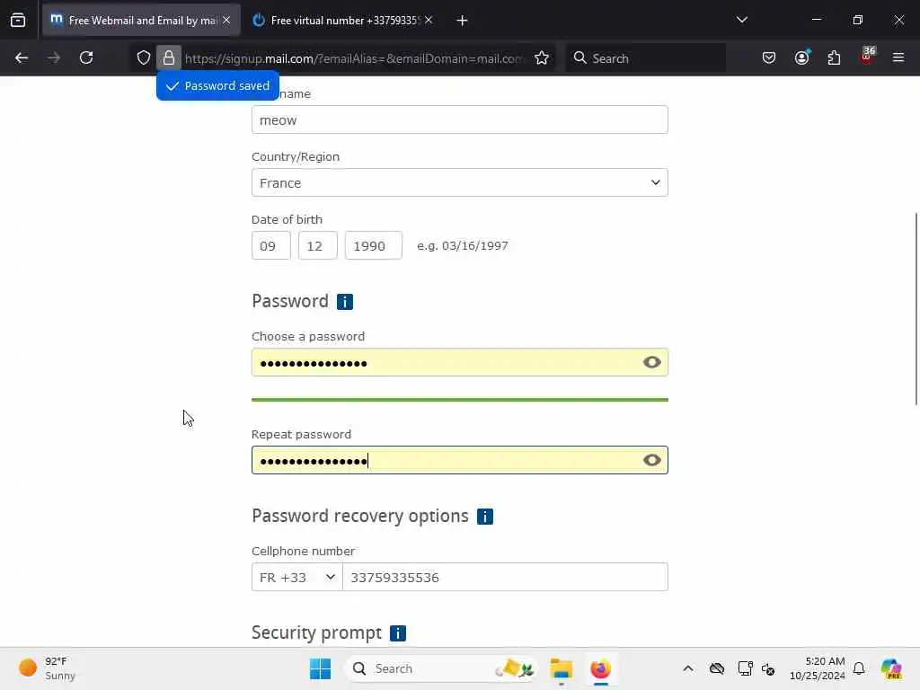This screenshot has height=690, width=920.
Task: Click the Date of birth label
Action: [x=287, y=219]
